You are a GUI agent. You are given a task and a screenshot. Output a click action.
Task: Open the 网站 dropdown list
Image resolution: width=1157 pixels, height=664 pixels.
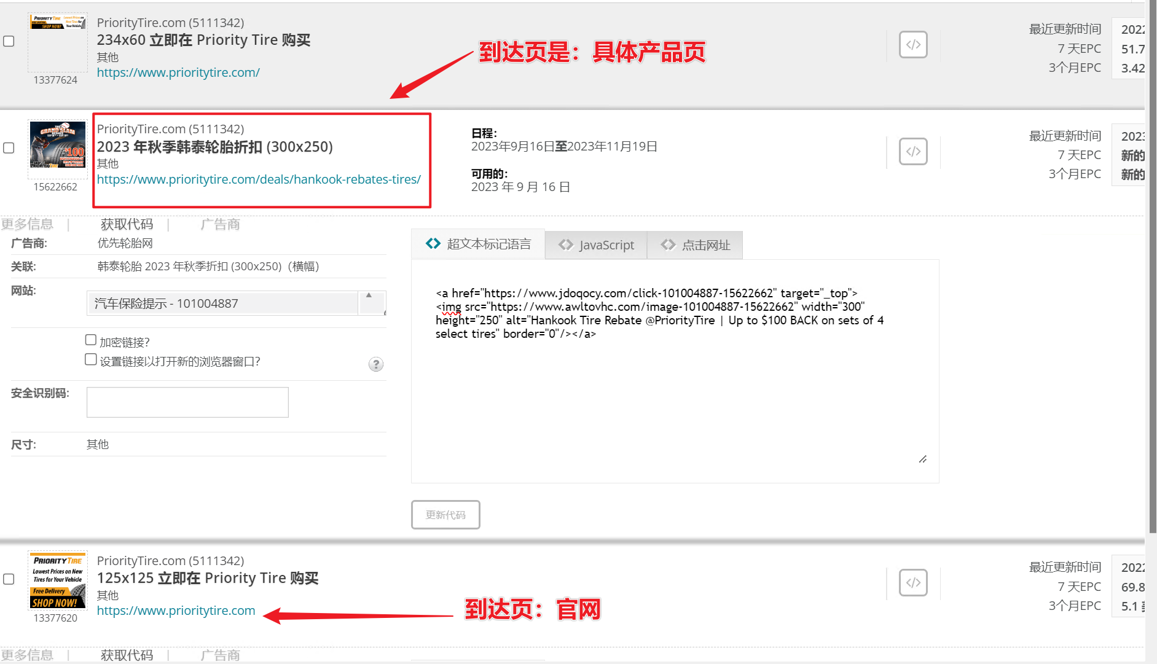[236, 303]
